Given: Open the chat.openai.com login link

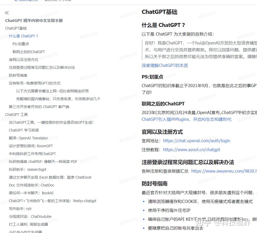Looking at the screenshot, I should pyautogui.click(x=197, y=141).
